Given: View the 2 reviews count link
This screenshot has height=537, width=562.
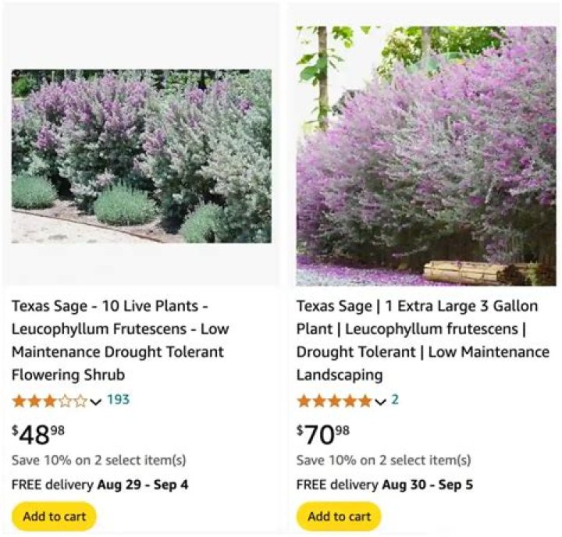Looking at the screenshot, I should click(x=395, y=400).
